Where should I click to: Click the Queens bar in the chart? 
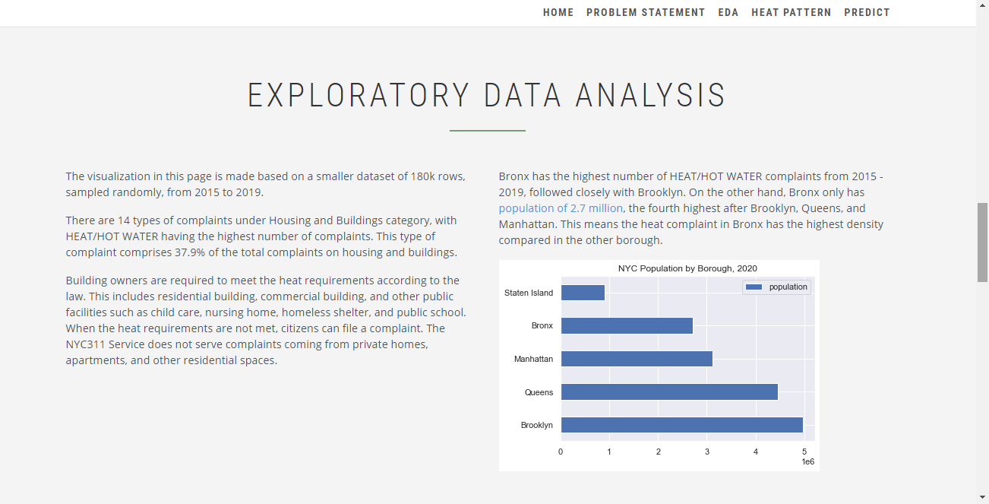coord(669,392)
